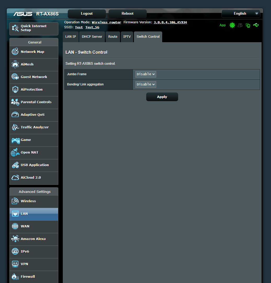Screen dimensions: 271x283
Task: Open the Guest Network menu label
Action: [x=34, y=77]
